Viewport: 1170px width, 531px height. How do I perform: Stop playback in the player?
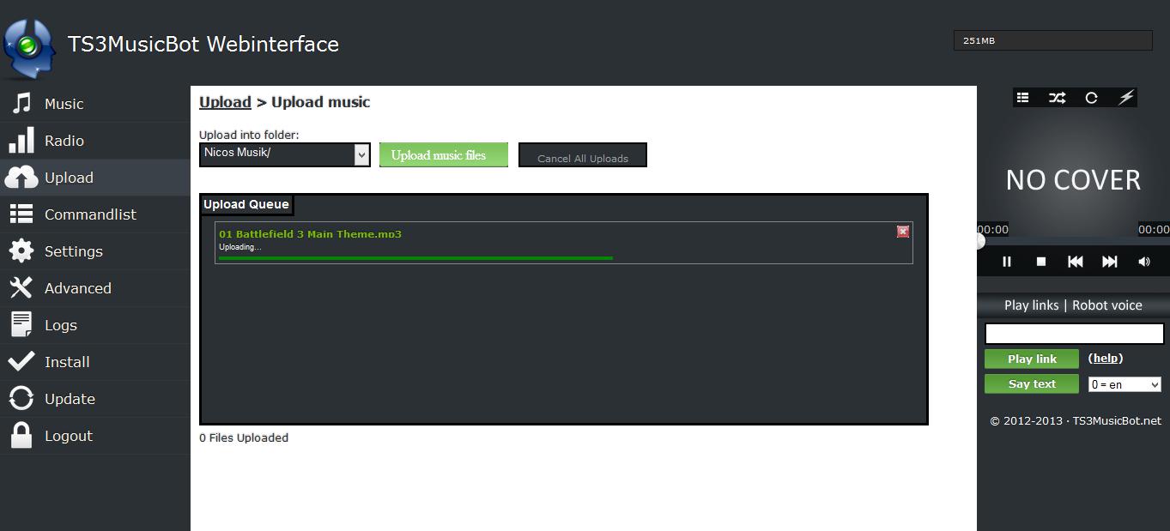[x=1041, y=262]
